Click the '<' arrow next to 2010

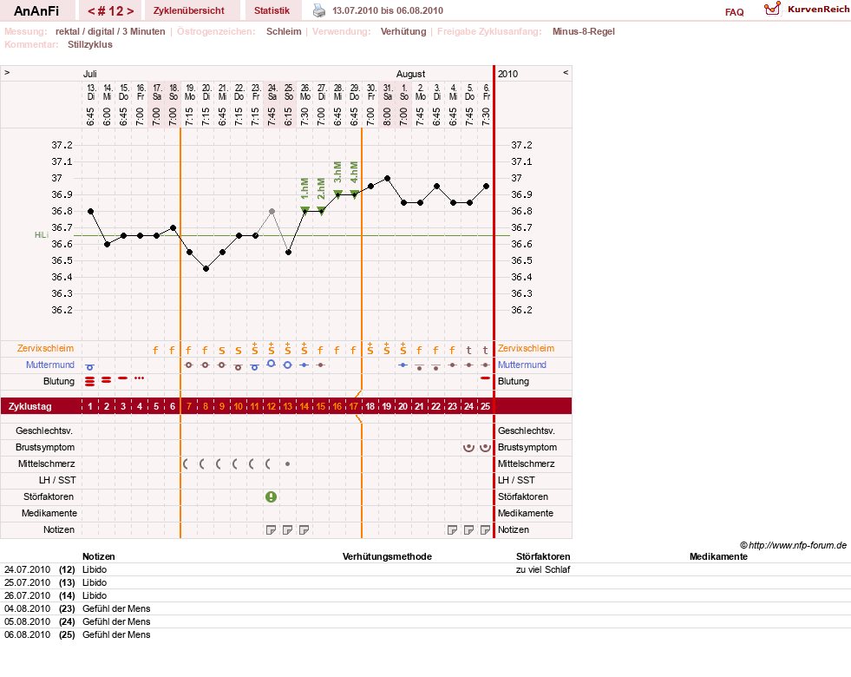click(566, 72)
